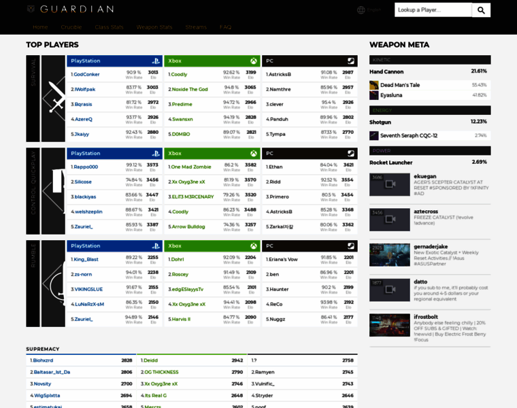Open the FAQ page
The height and width of the screenshot is (408, 517).
(x=226, y=27)
